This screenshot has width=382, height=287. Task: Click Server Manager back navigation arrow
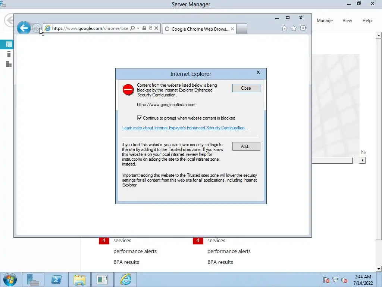pos(9,20)
